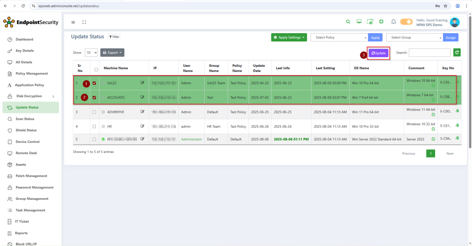
Task: Enter fullscreen using the expand icon
Action: pos(84,22)
